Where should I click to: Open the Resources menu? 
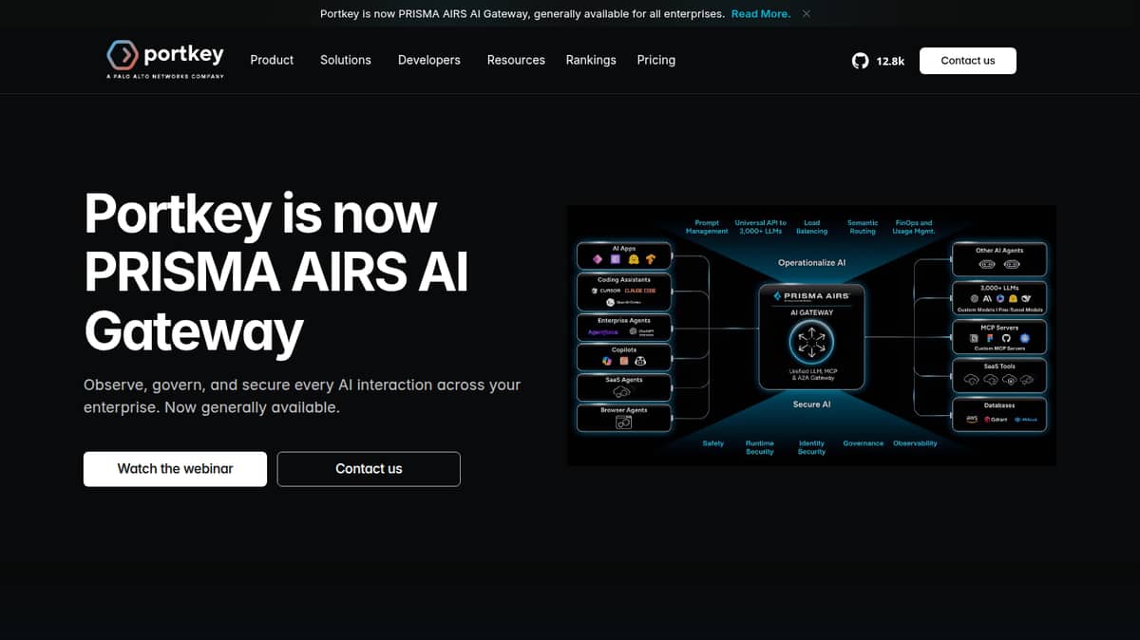[516, 60]
